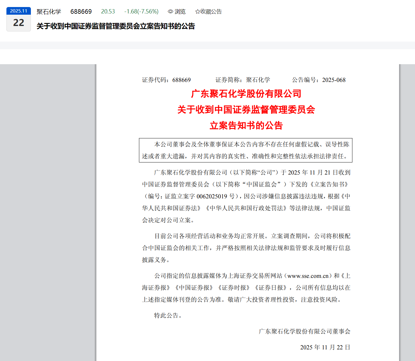Click the signing date 2025 年 11 月 22 日
415x361 pixels.
click(325, 347)
